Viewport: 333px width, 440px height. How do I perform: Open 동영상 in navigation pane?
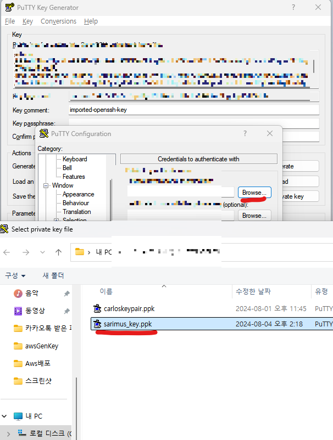point(35,311)
